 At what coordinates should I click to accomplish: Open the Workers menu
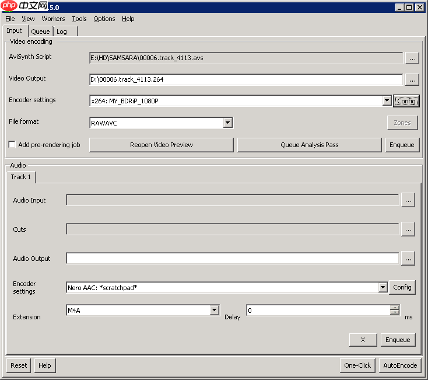pyautogui.click(x=53, y=19)
